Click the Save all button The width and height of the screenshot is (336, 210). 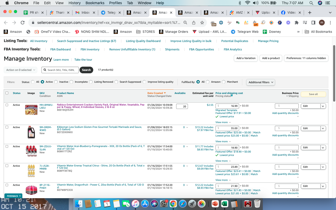[313, 94]
